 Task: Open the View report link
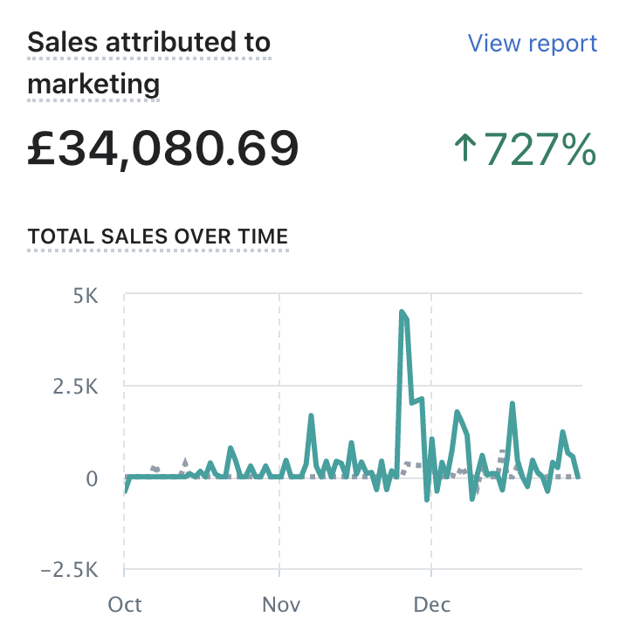(532, 44)
